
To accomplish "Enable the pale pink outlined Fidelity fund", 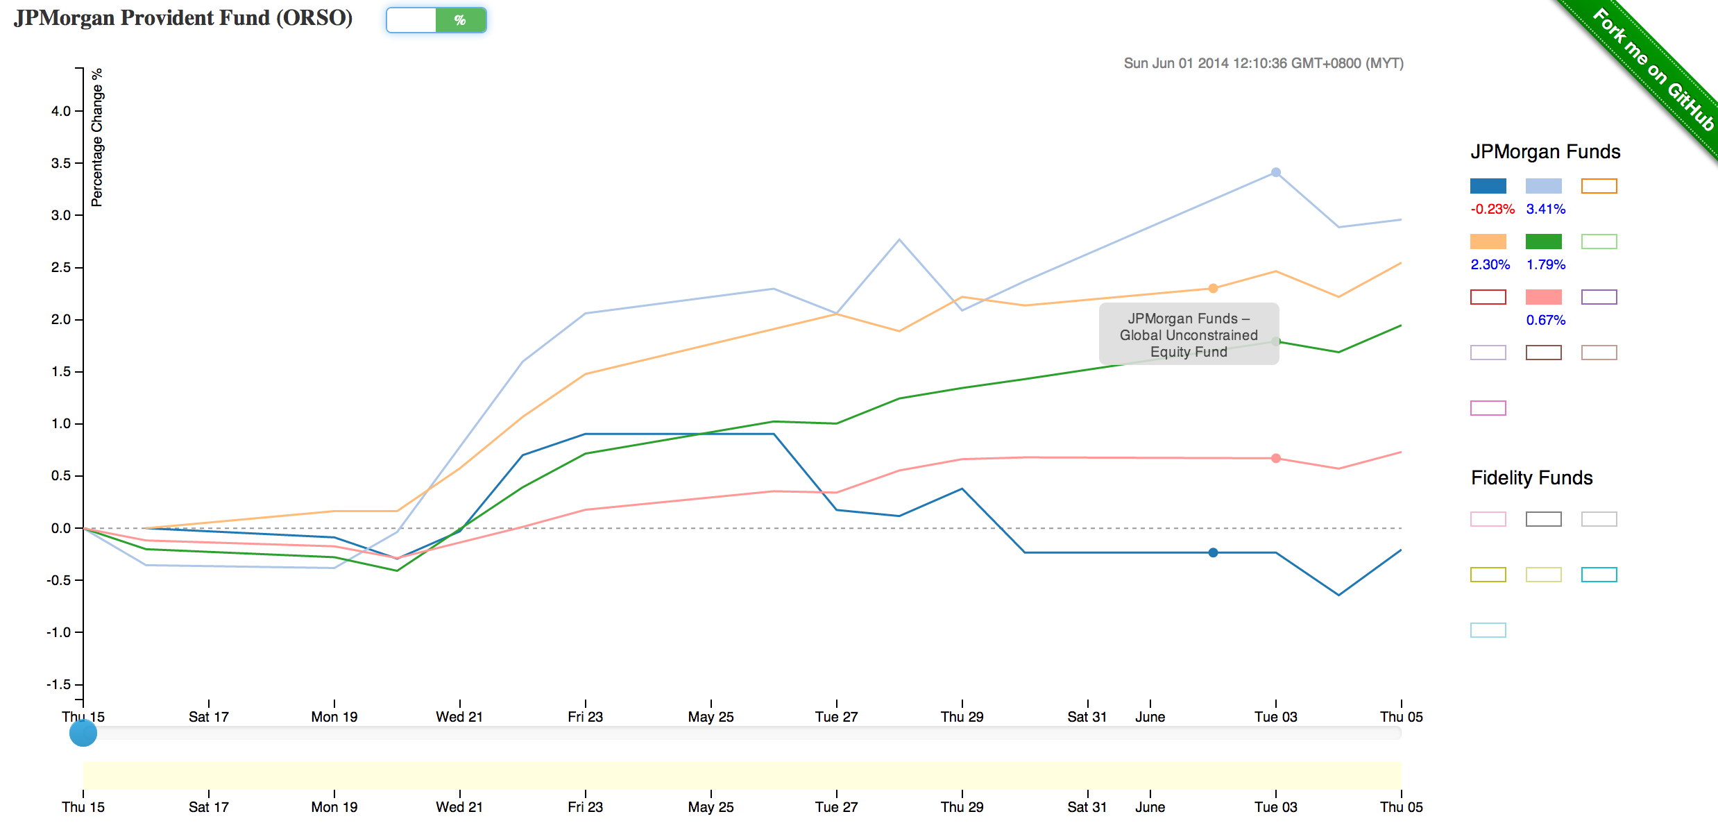I will [x=1488, y=519].
